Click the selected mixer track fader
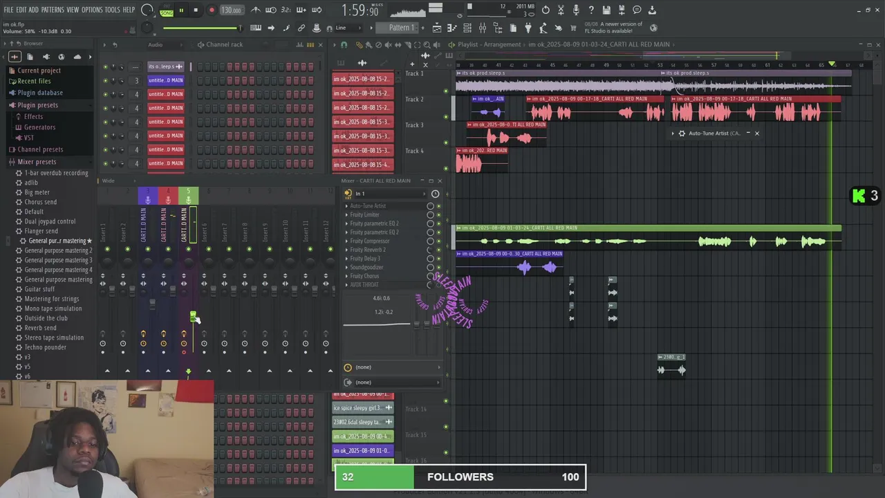 [x=193, y=316]
